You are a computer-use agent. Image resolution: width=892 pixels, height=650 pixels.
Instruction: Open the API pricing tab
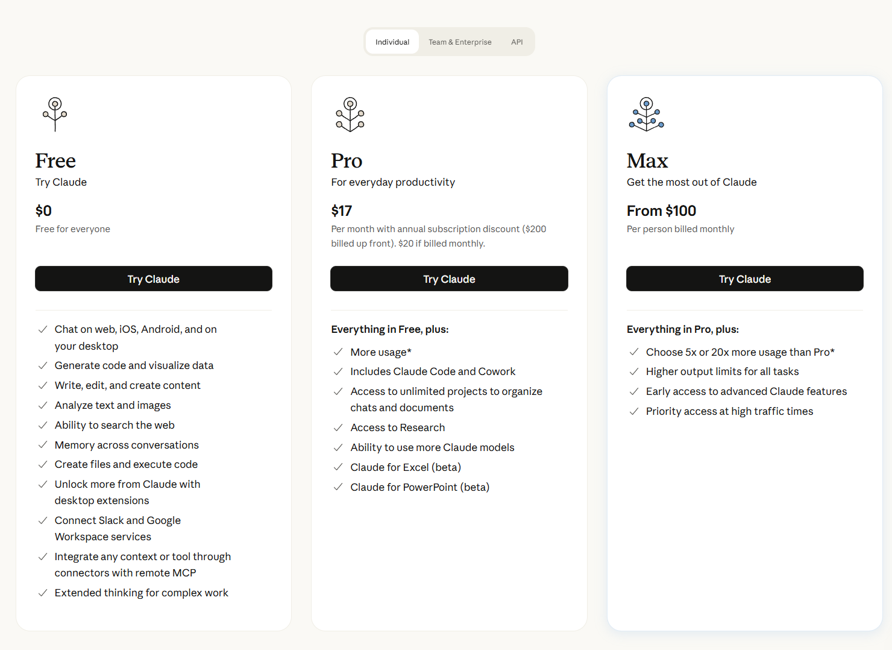(x=517, y=42)
